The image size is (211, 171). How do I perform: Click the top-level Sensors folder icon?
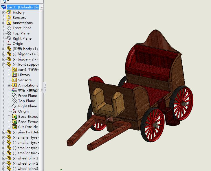9,18
